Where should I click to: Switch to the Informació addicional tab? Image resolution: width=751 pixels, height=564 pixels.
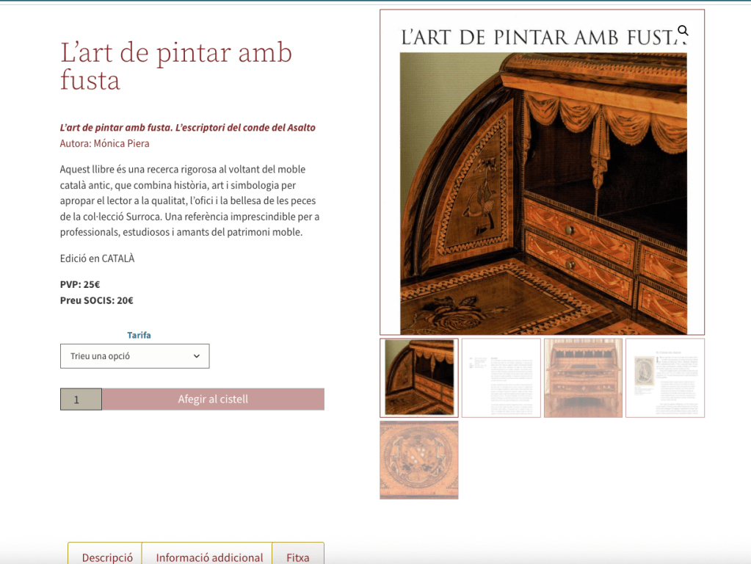click(x=209, y=557)
